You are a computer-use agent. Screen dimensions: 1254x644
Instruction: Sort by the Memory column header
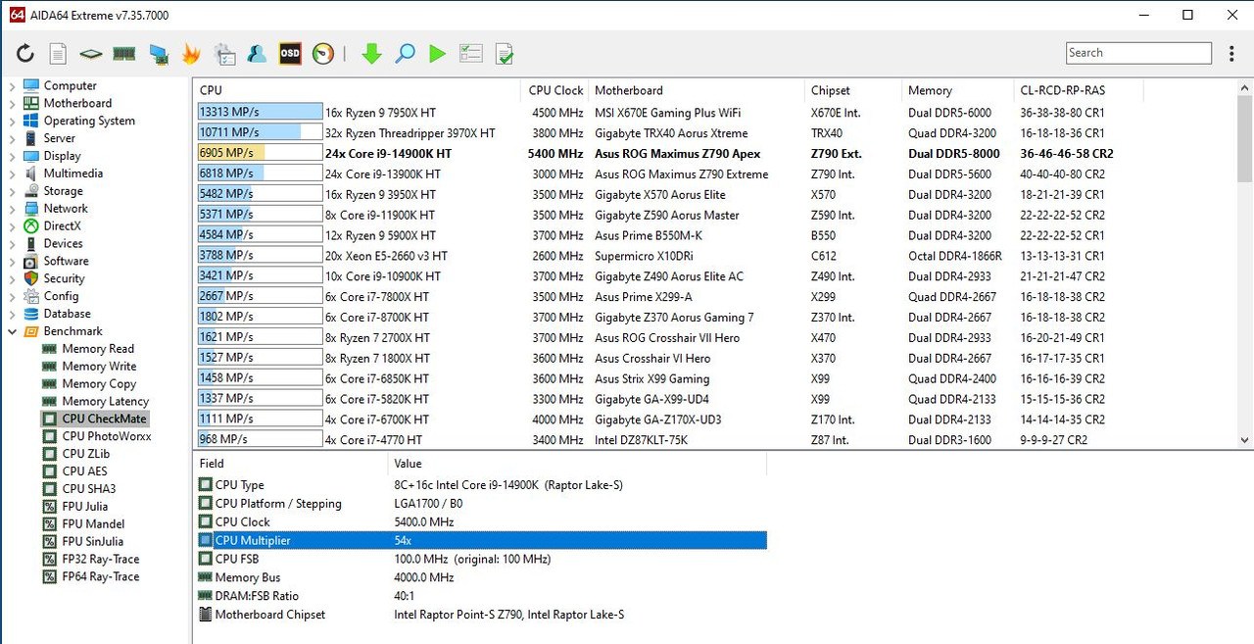click(957, 90)
